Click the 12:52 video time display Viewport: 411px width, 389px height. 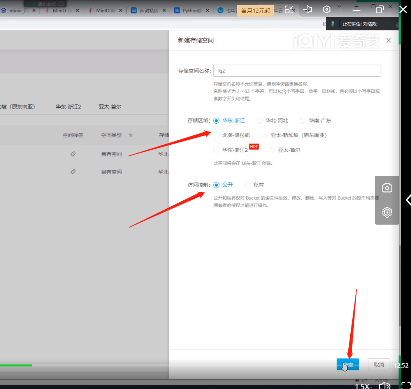[401, 365]
